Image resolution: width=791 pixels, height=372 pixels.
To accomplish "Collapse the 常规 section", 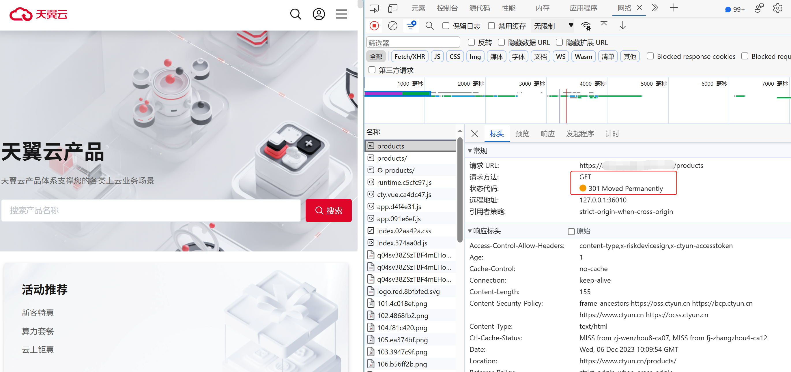I will pos(470,151).
